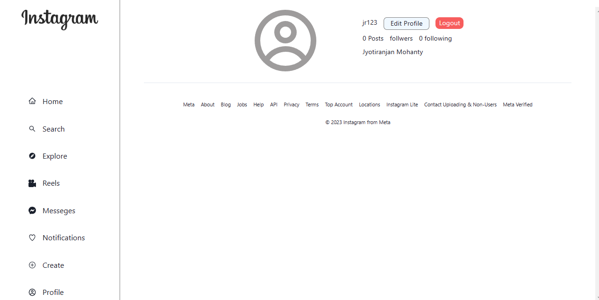Select the Create label in sidebar

(53, 265)
